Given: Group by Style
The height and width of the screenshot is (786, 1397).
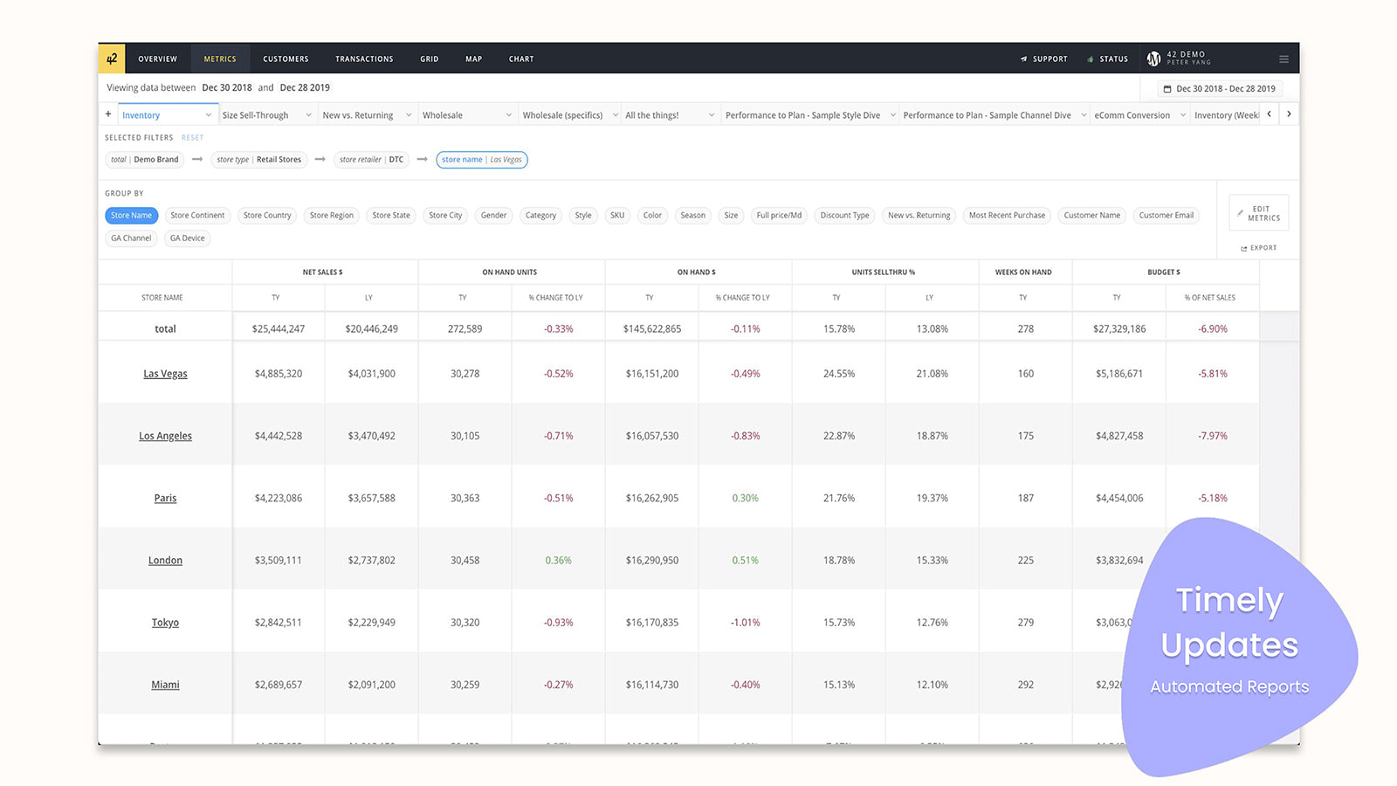Looking at the screenshot, I should [583, 216].
